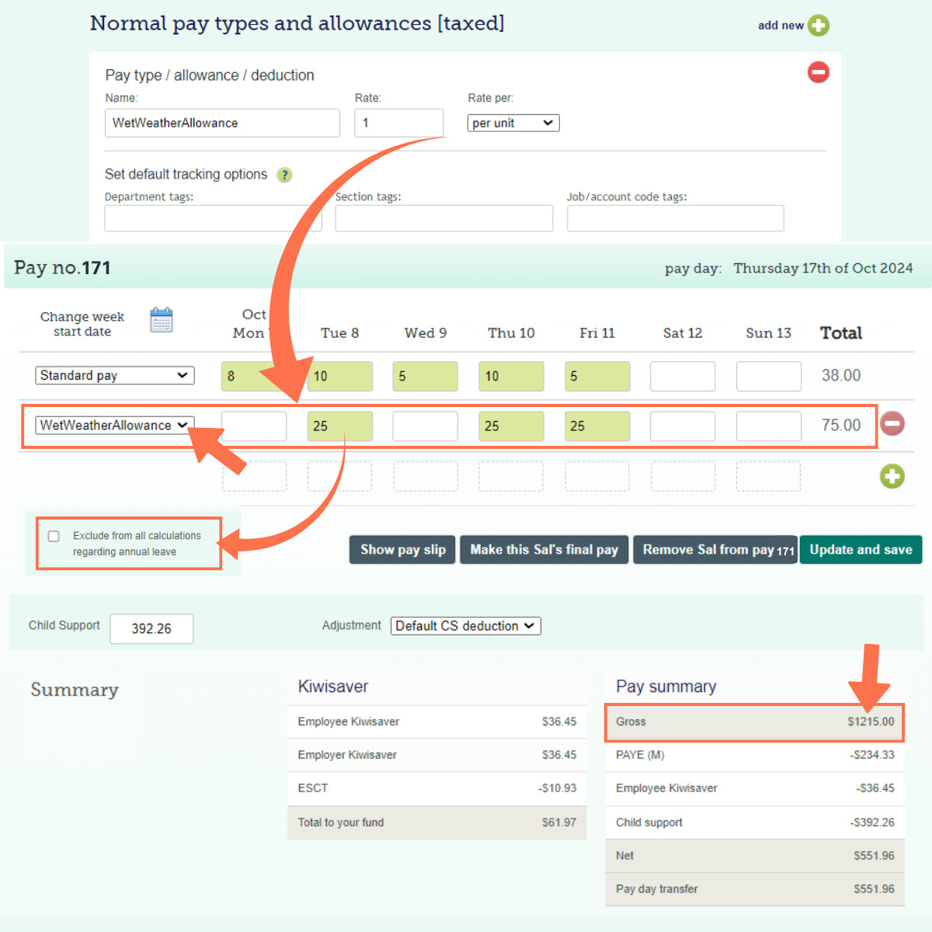Screen dimensions: 932x932
Task: Click the empty Sat 12 Standard pay cell
Action: pos(682,376)
